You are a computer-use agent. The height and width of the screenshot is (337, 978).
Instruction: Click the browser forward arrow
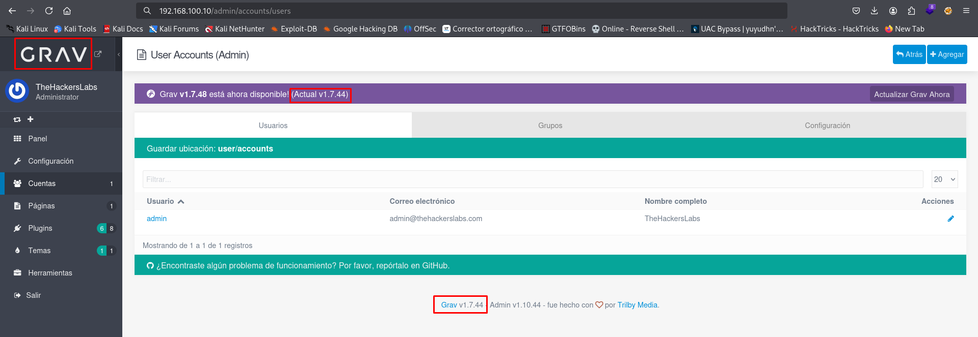point(31,11)
